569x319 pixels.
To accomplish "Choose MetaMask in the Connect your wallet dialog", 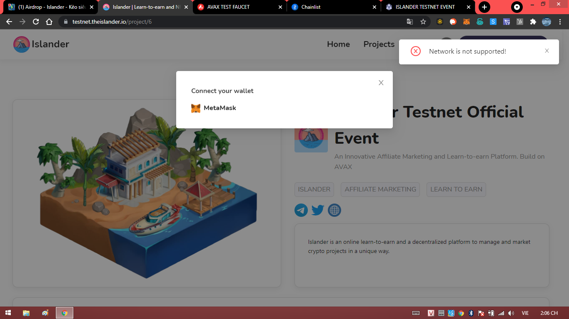I will tap(214, 108).
